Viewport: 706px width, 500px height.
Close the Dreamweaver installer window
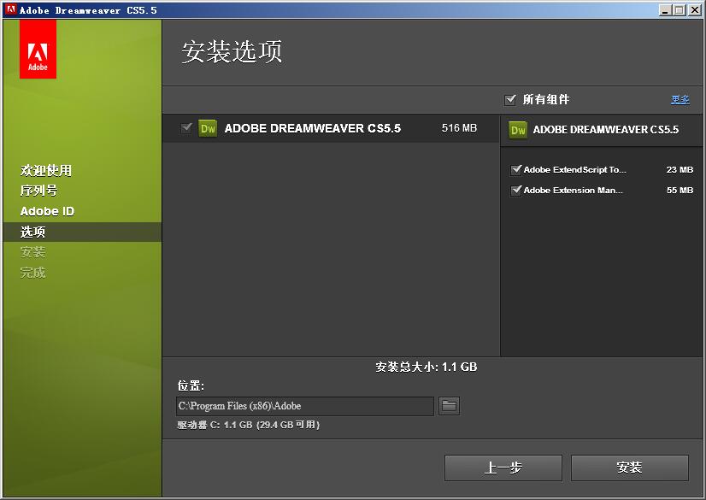pos(694,10)
